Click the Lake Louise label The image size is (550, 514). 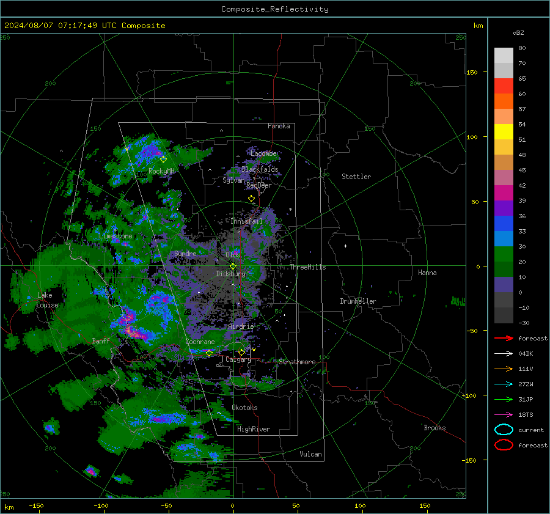47,300
